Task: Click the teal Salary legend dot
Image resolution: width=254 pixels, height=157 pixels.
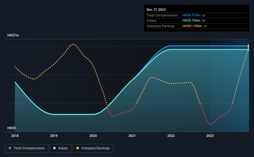Action: coord(54,148)
